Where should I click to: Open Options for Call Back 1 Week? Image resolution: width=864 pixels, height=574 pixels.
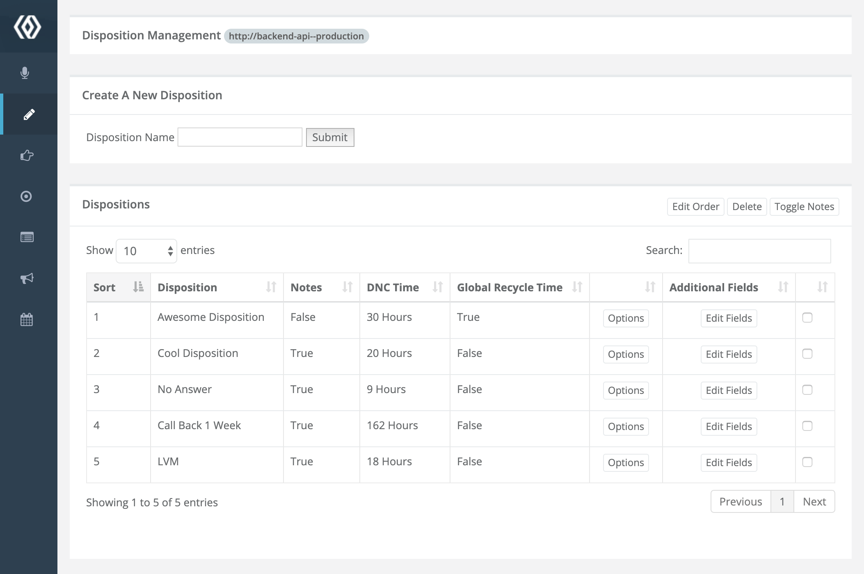coord(626,426)
